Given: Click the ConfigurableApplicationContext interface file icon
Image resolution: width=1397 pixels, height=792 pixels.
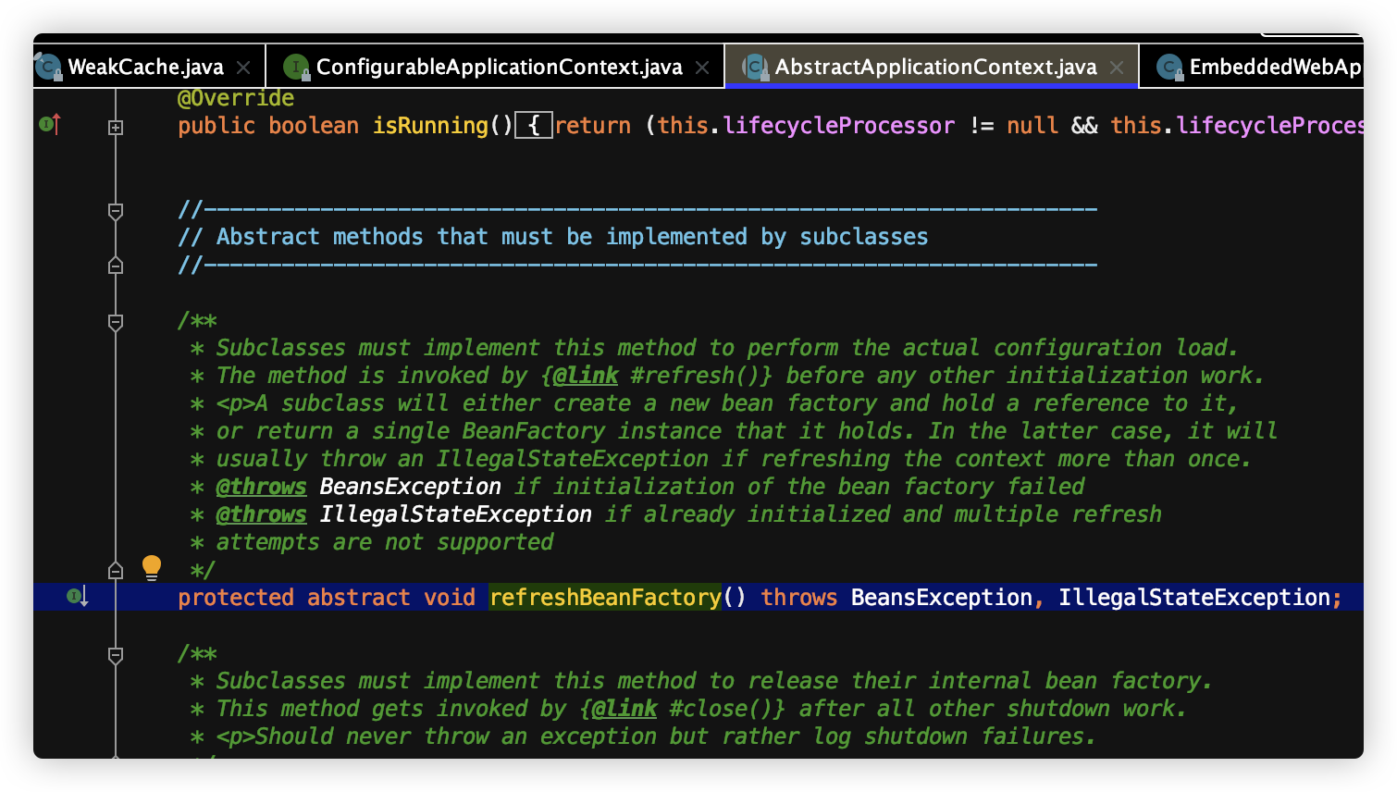Looking at the screenshot, I should (x=296, y=67).
